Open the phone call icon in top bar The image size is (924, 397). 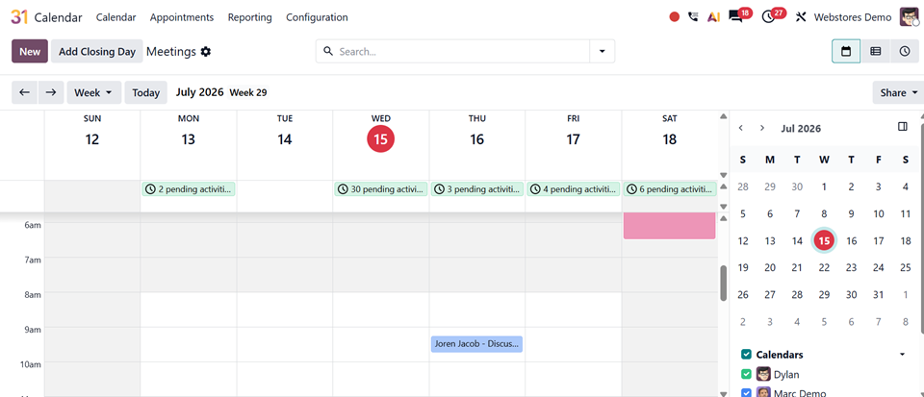pos(693,17)
